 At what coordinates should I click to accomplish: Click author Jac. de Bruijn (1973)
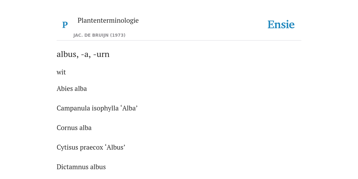(99, 35)
